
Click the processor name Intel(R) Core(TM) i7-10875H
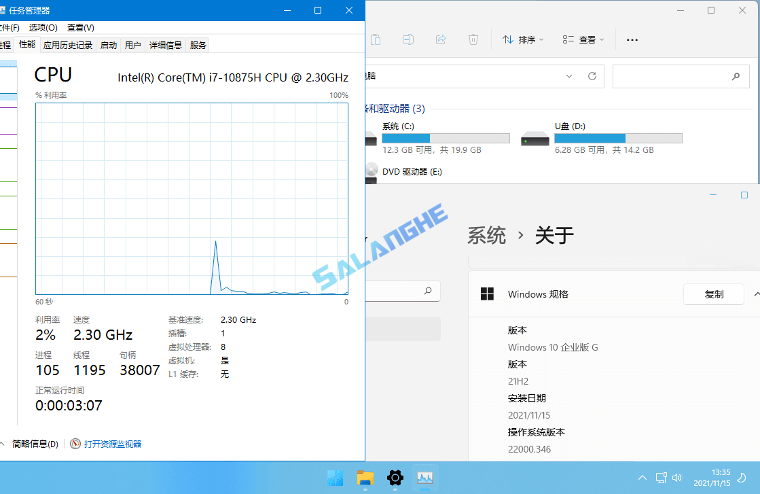(x=233, y=77)
